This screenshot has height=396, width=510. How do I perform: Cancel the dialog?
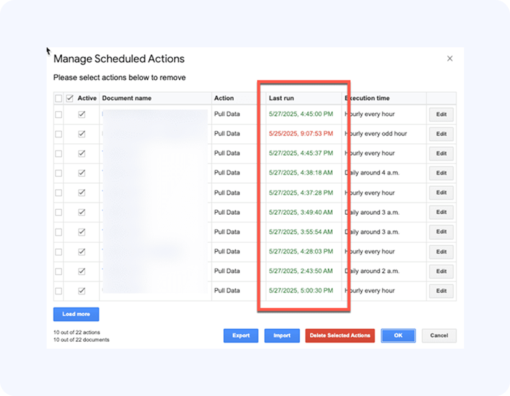[x=439, y=336]
